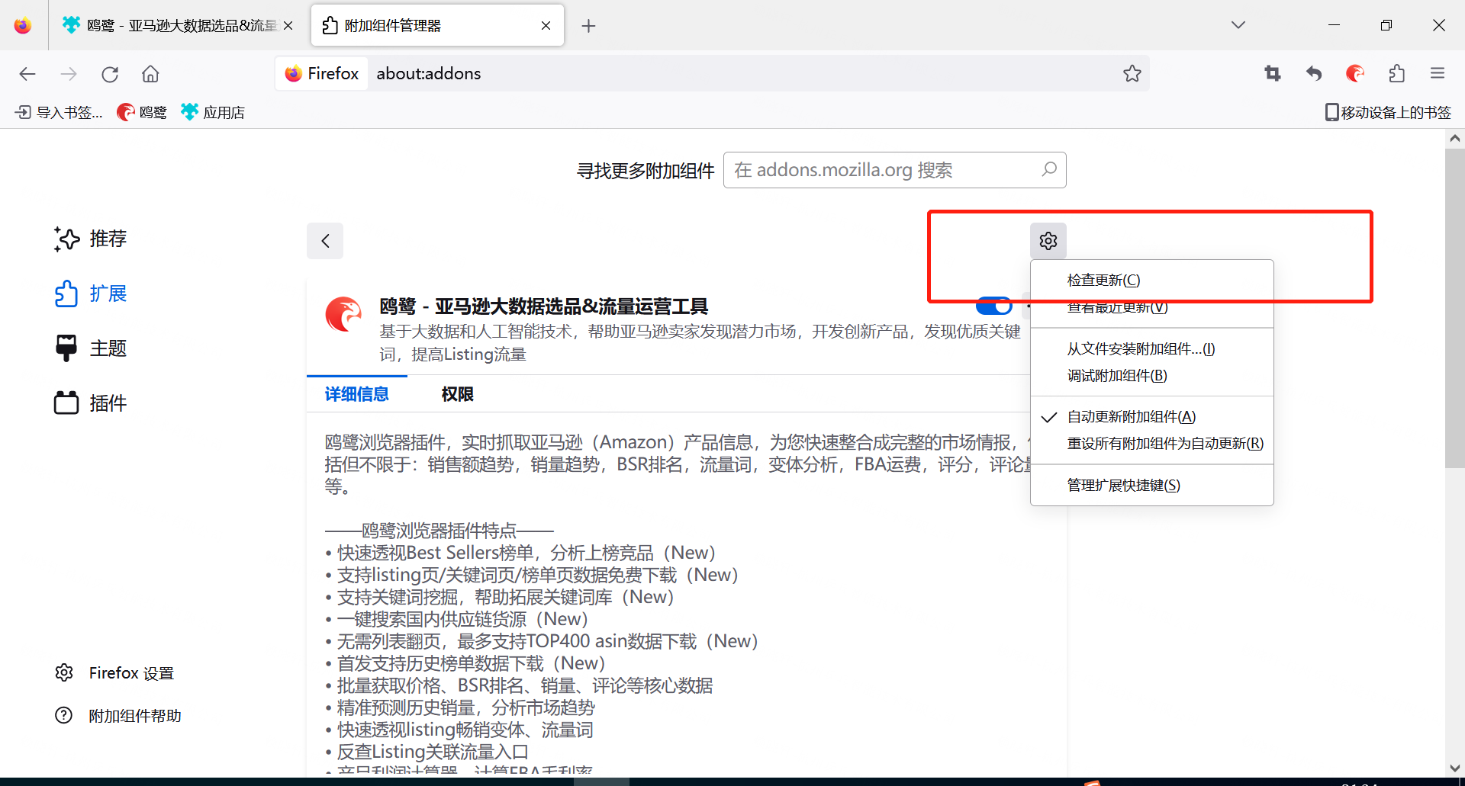
Task: Open the Firefox hamburger menu
Action: tap(1438, 73)
